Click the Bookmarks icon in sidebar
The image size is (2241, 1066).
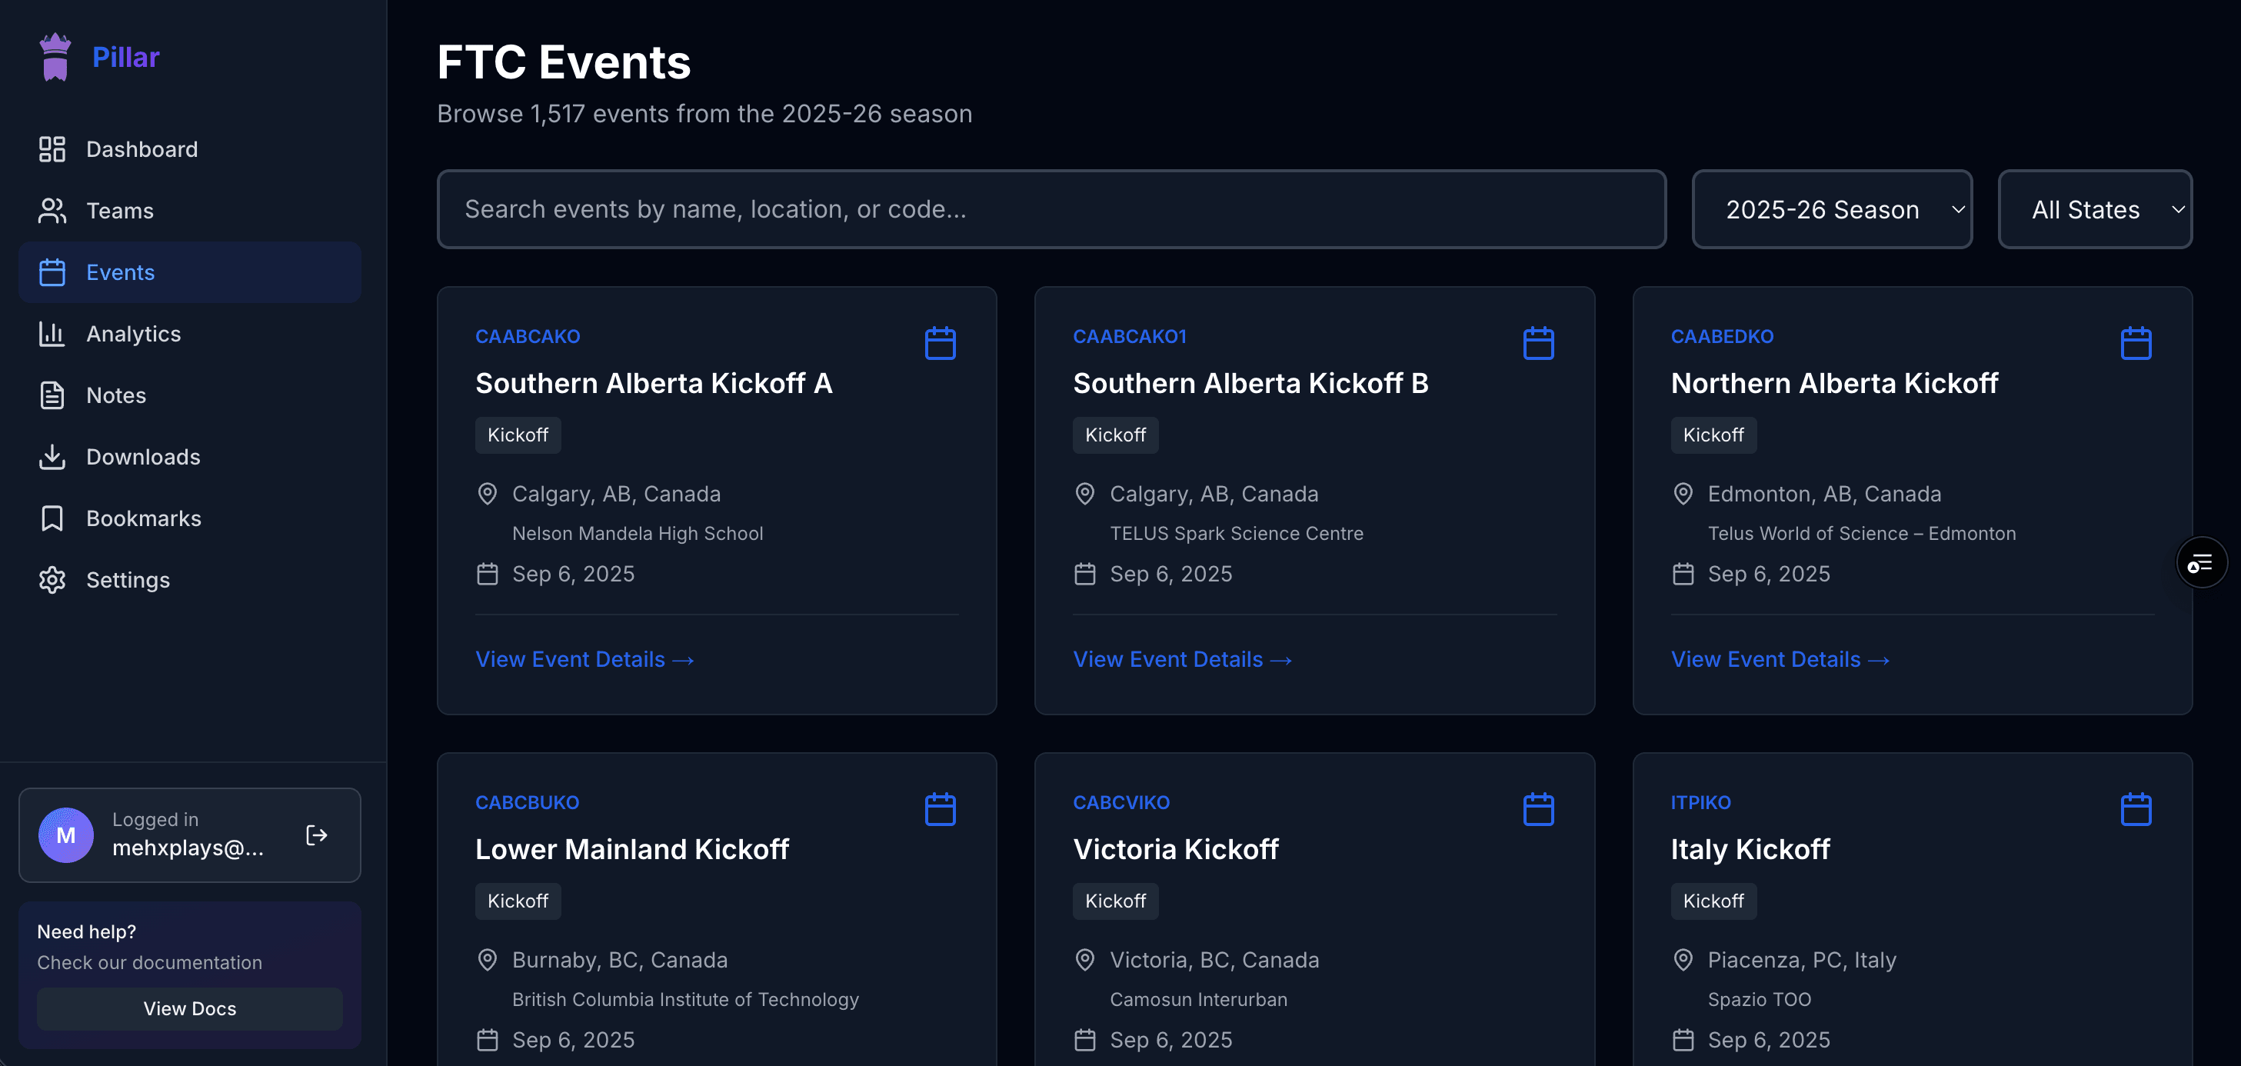click(x=52, y=518)
